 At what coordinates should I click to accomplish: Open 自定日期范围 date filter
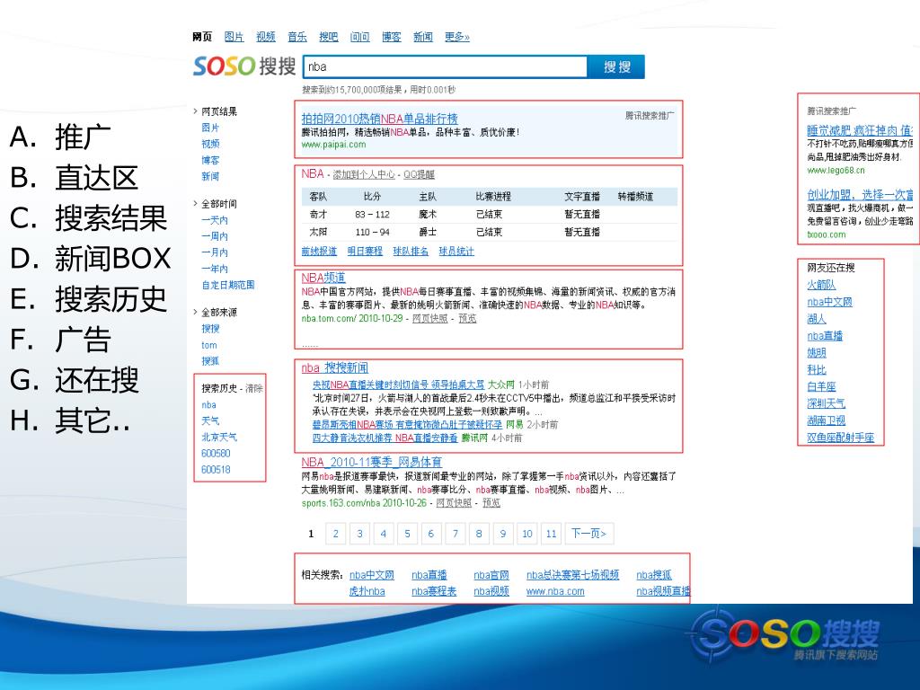click(x=228, y=285)
